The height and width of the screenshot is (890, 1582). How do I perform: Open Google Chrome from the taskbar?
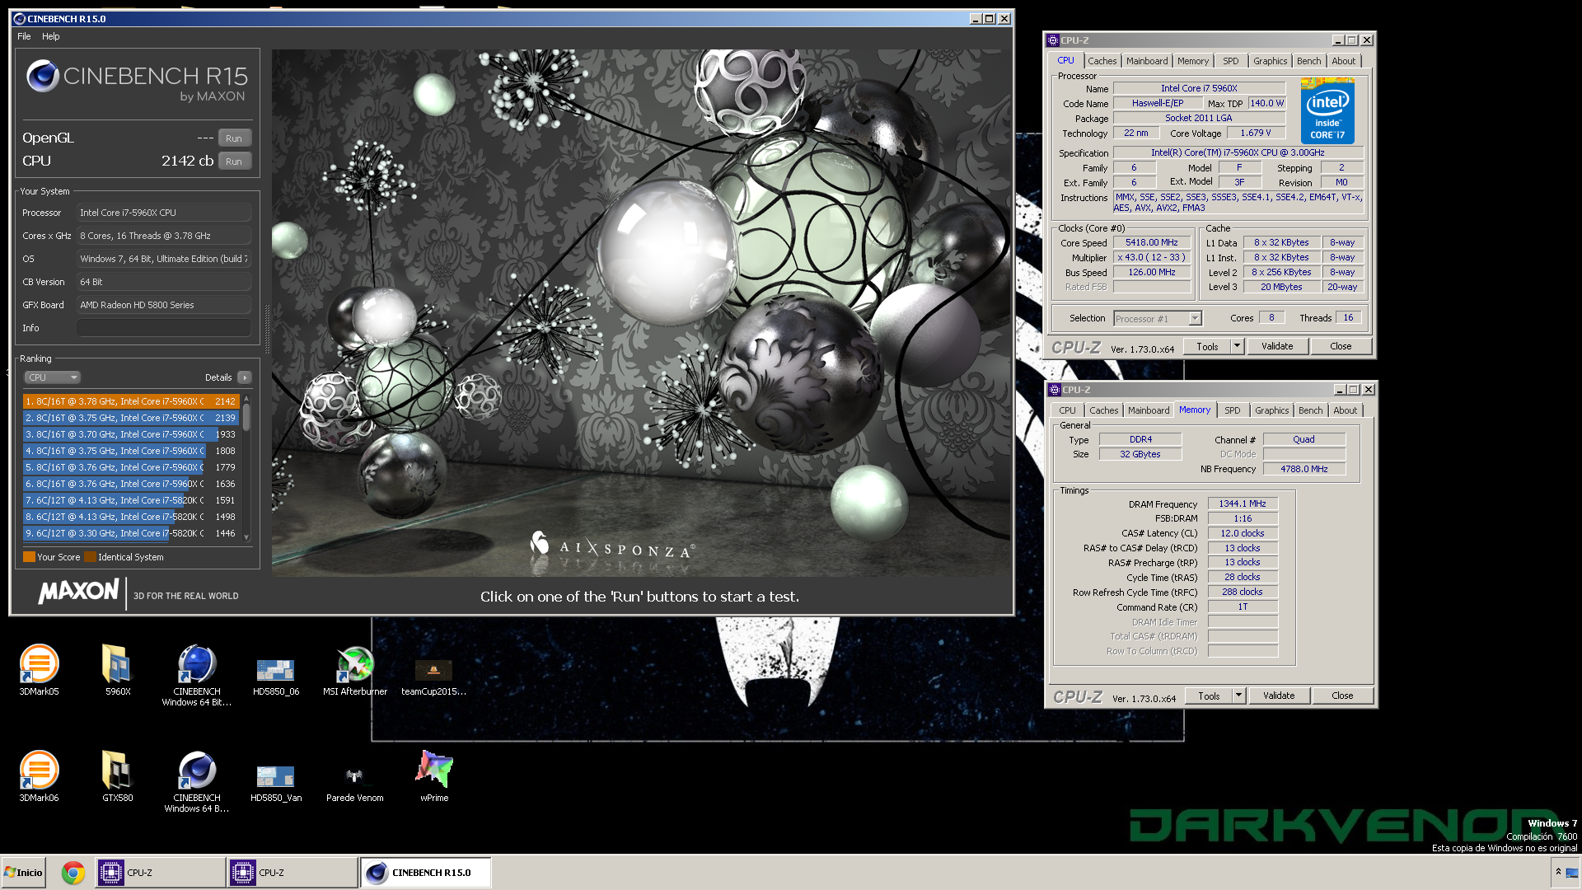(x=73, y=873)
